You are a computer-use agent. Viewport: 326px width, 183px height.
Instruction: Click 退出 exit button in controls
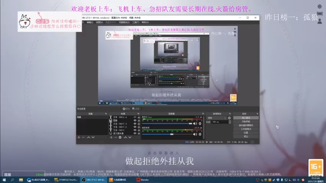(246, 137)
